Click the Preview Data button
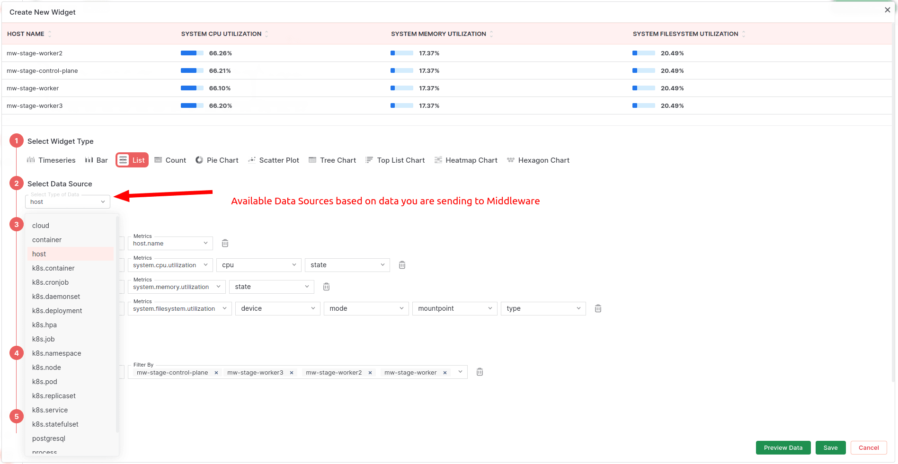Viewport: 898px width, 464px height. (782, 447)
